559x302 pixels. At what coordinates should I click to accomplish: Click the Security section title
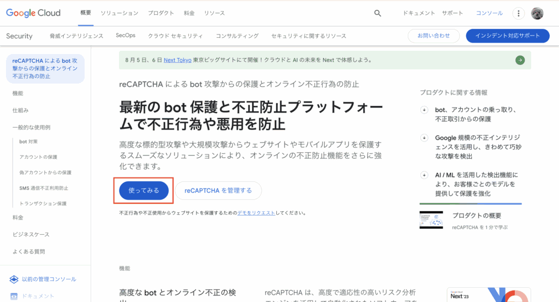point(19,36)
